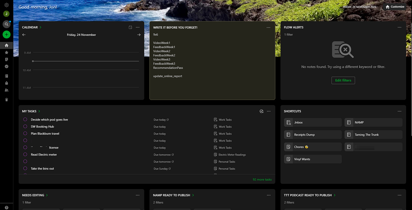Screen dimensions: 412x210
Task: Click Edit filters button
Action: coord(343,80)
